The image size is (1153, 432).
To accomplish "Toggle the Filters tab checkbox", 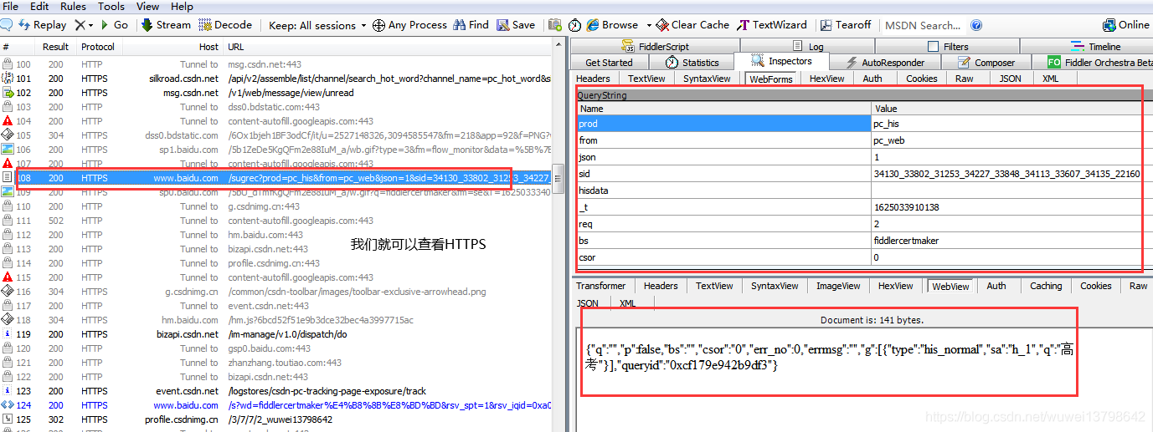I will tap(934, 47).
